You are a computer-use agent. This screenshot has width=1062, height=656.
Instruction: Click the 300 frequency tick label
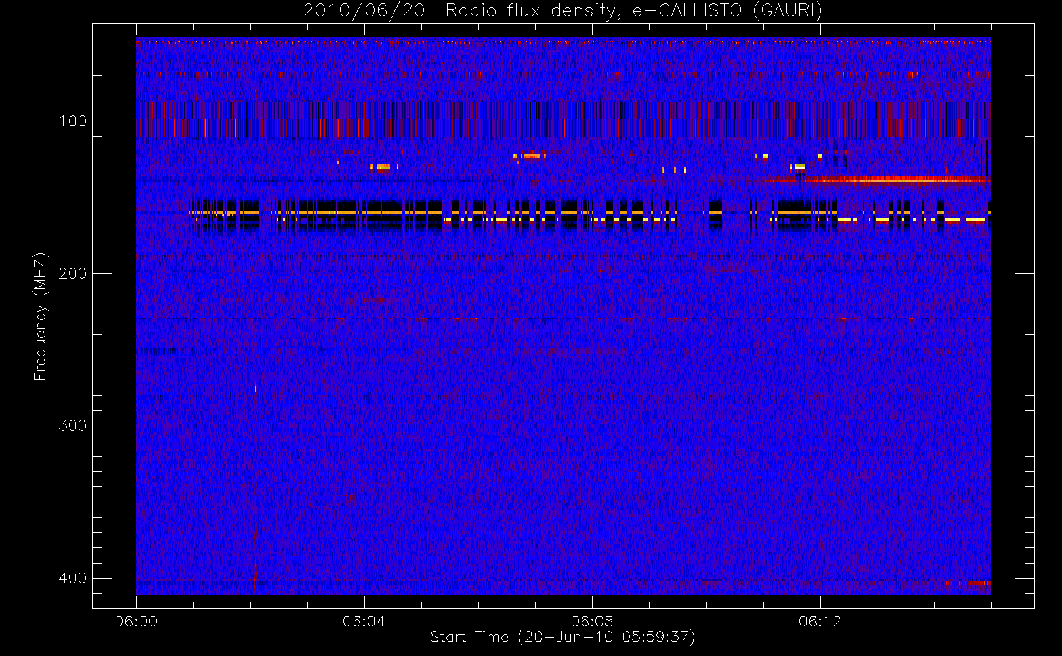[72, 426]
